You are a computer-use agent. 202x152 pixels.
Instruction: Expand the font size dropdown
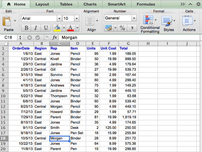click(x=78, y=18)
